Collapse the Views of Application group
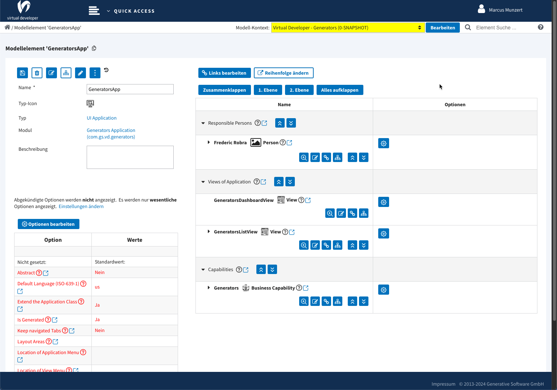This screenshot has width=557, height=390. 203,182
